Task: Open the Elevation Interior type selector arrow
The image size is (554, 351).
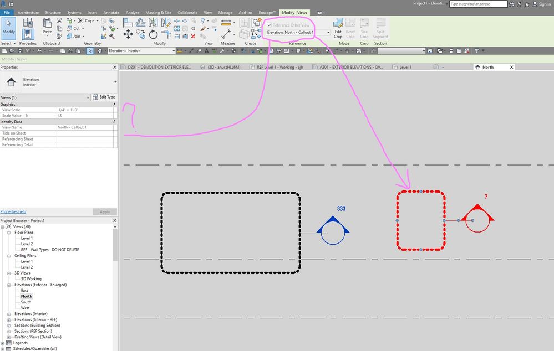Action: [115, 82]
